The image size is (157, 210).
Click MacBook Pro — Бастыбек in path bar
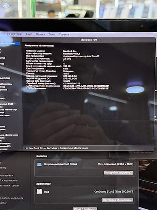[43, 148]
